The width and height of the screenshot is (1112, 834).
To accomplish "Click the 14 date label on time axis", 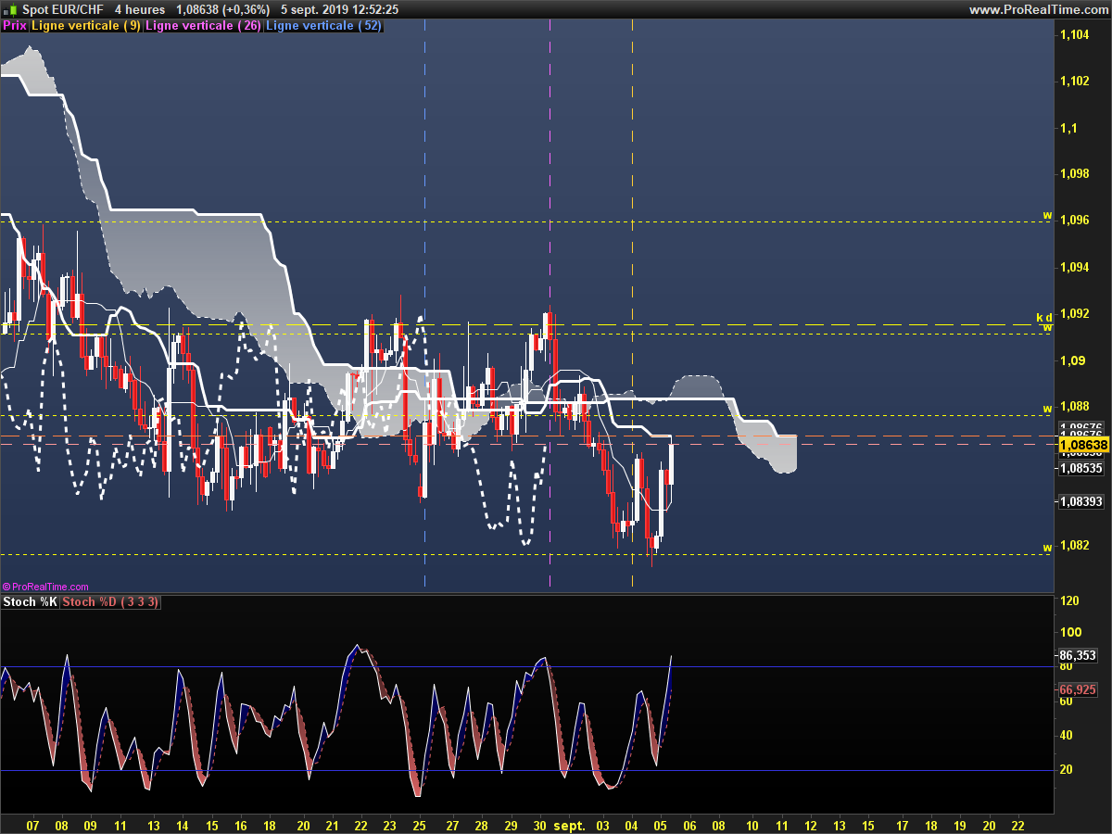I will tap(183, 825).
